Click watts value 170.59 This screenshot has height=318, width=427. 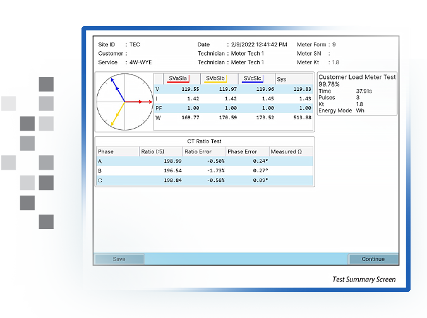click(x=228, y=117)
